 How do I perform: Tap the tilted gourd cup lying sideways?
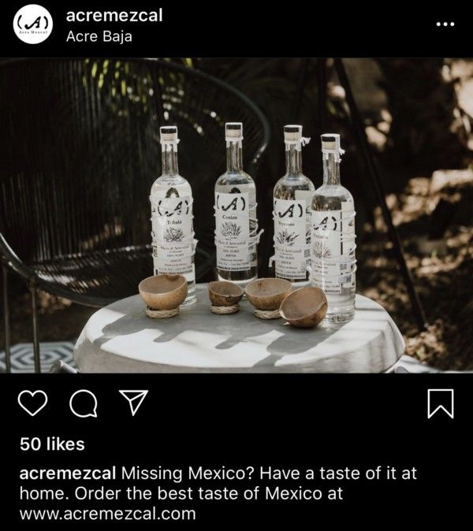point(304,306)
